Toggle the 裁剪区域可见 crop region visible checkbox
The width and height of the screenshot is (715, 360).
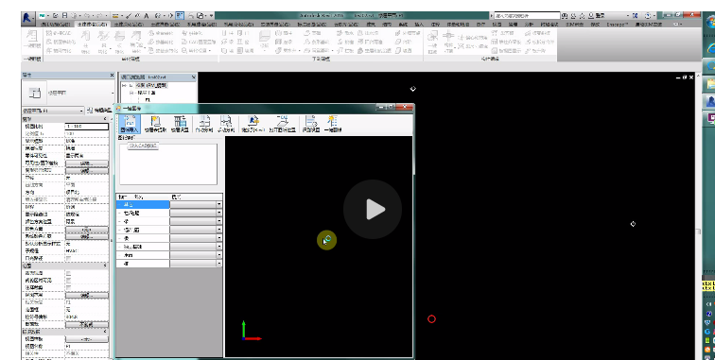(x=69, y=281)
